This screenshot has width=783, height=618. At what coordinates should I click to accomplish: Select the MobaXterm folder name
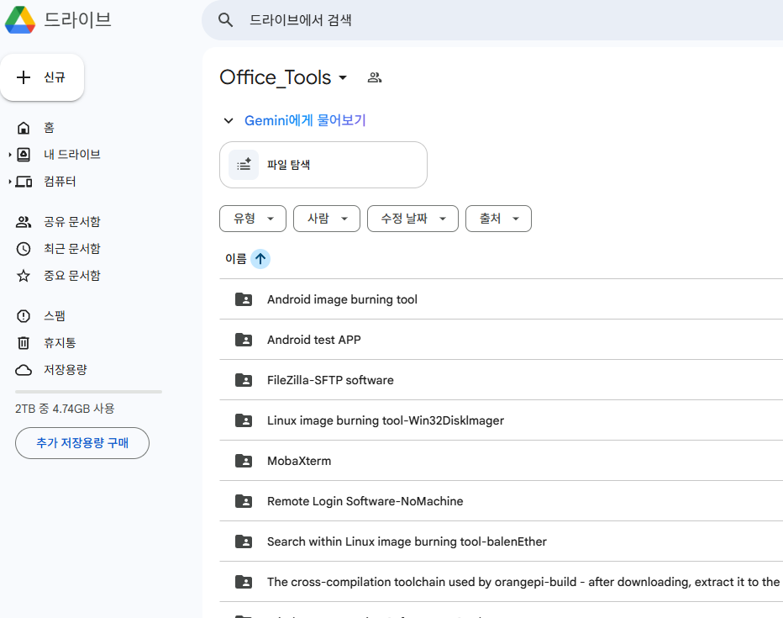pyautogui.click(x=299, y=461)
